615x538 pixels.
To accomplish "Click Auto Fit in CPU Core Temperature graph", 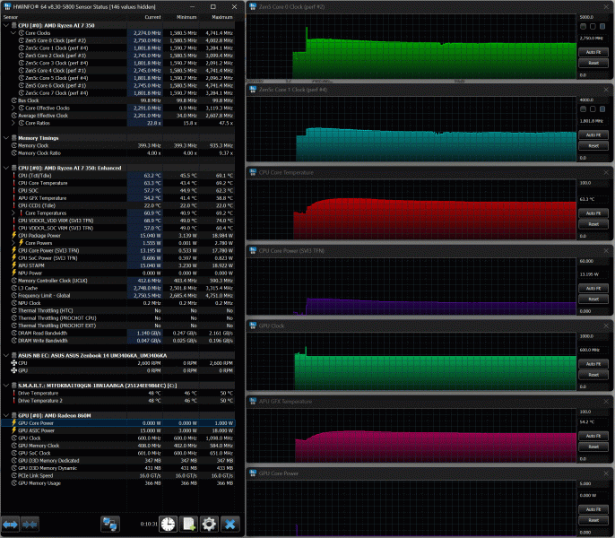I will coord(593,213).
